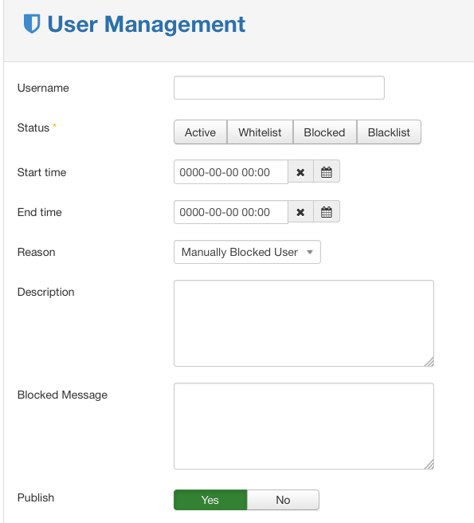The height and width of the screenshot is (523, 474).
Task: Open the Reason dropdown Manually Blocked User
Action: point(247,252)
